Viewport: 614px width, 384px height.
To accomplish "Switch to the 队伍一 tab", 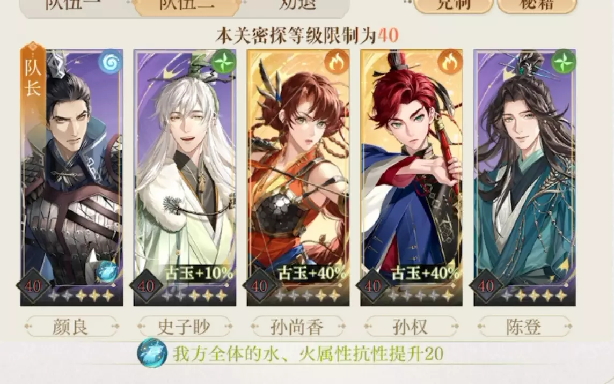I will (x=73, y=4).
